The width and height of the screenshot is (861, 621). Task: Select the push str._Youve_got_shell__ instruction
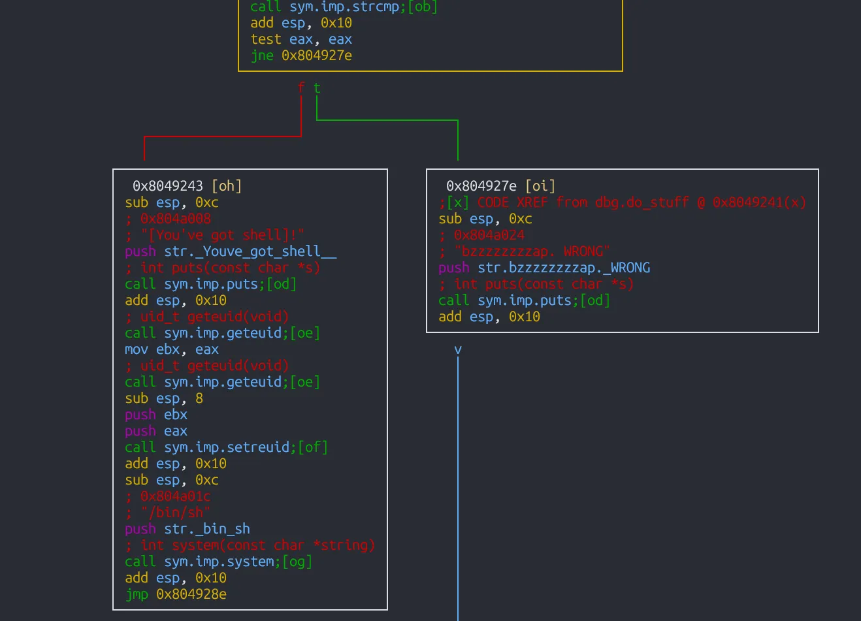(x=230, y=251)
